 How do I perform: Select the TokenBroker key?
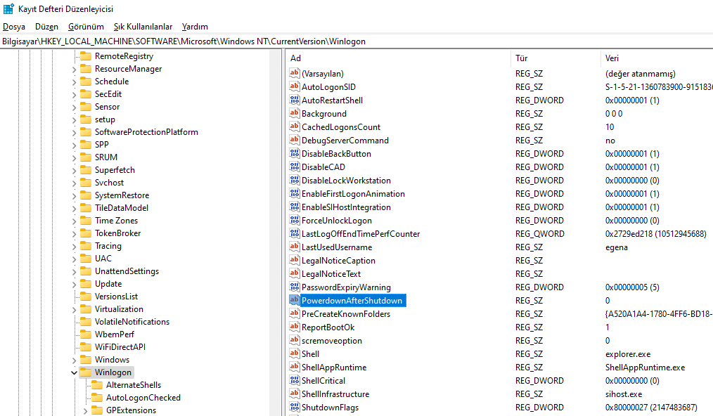[117, 233]
